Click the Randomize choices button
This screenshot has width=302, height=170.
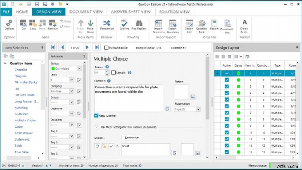131,138
